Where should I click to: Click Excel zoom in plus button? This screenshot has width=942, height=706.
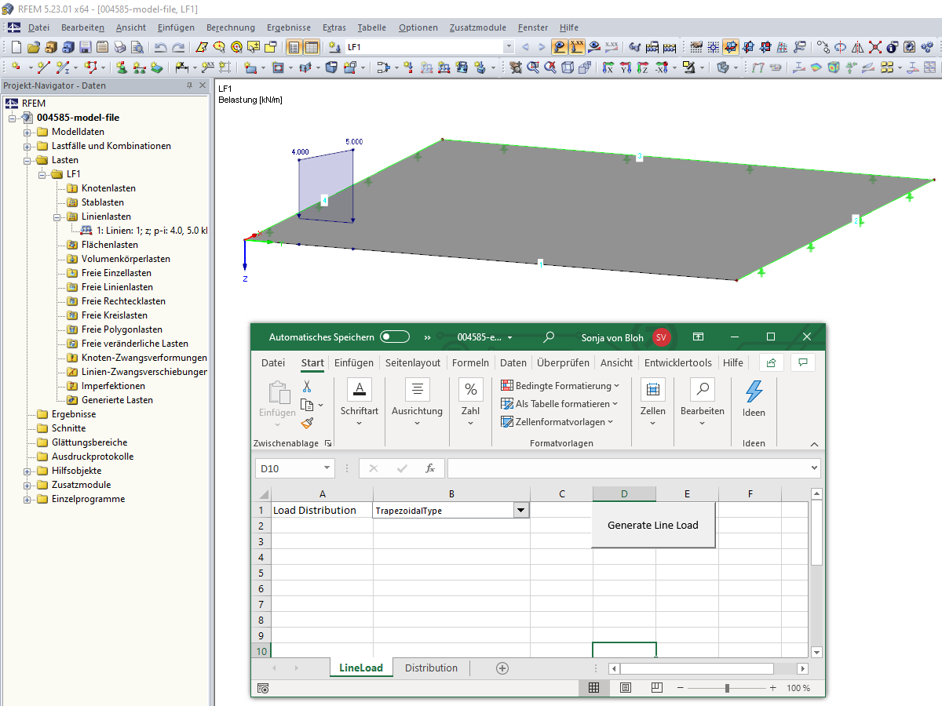pos(773,688)
